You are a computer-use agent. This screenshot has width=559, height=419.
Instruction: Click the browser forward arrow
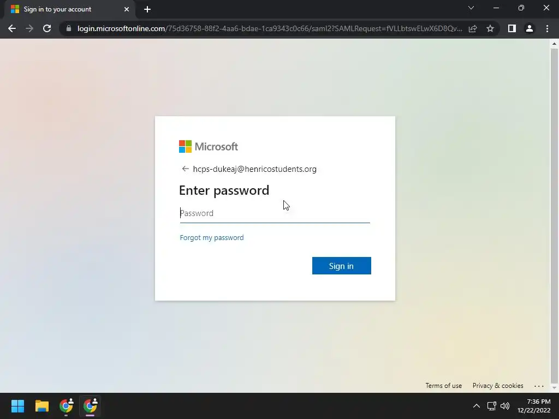coord(29,28)
